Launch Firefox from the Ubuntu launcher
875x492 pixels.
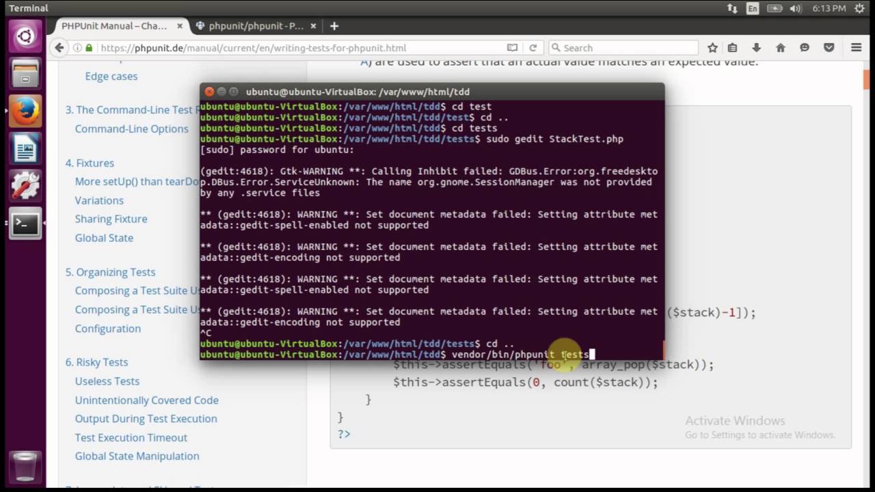(25, 111)
